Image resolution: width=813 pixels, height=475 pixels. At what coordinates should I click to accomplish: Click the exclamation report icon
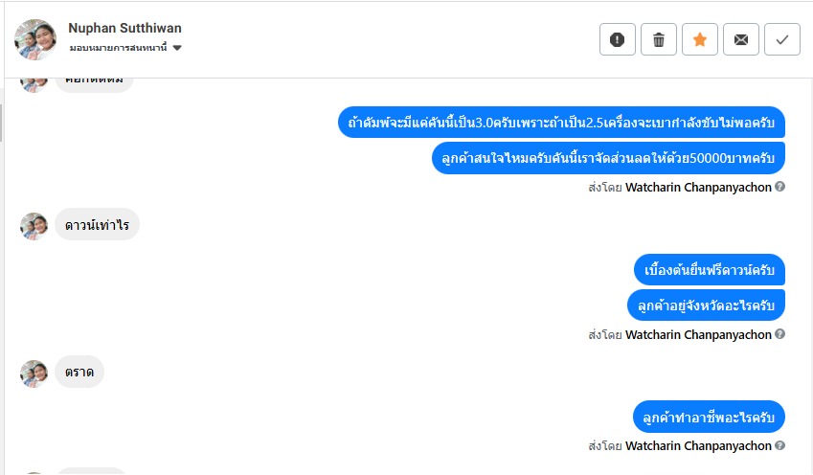618,39
